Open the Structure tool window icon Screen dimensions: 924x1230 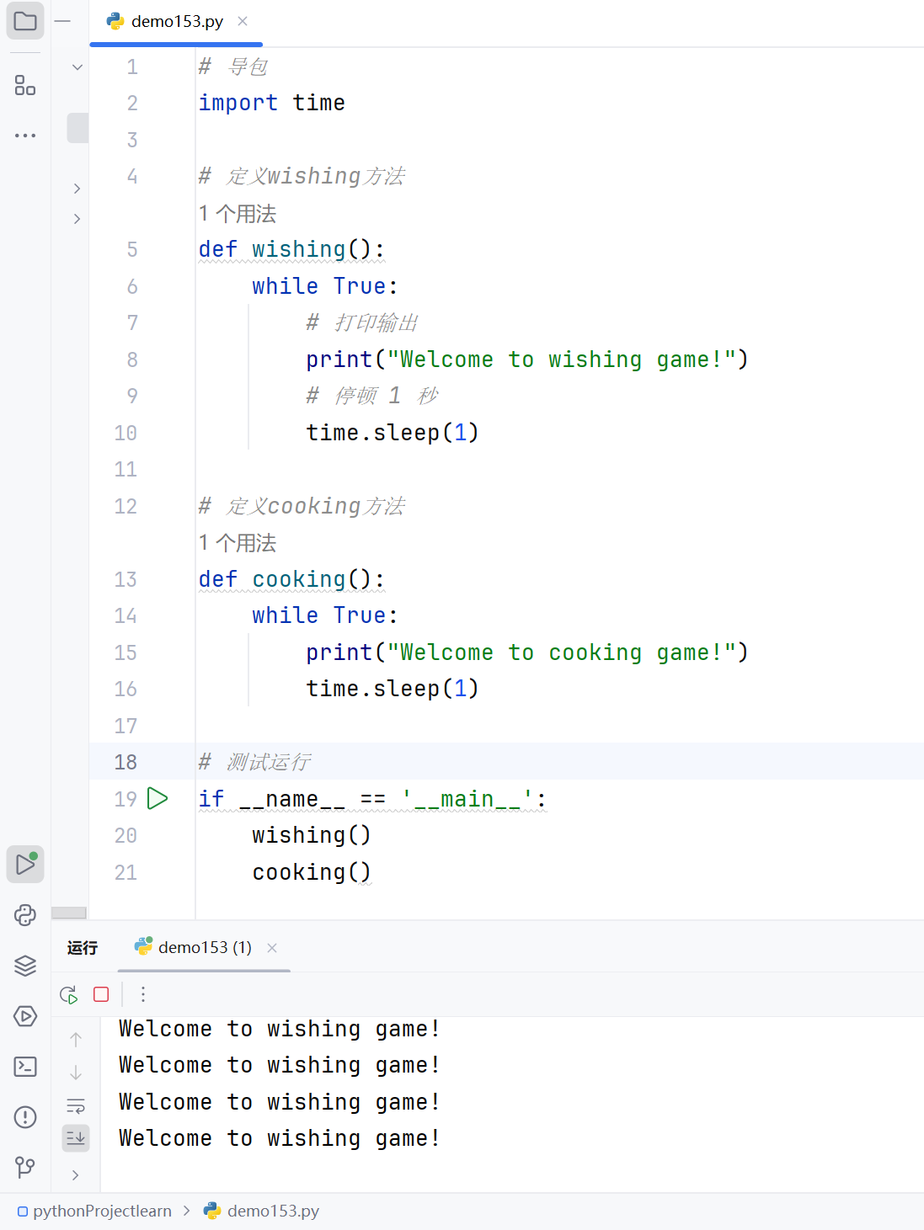pyautogui.click(x=25, y=85)
